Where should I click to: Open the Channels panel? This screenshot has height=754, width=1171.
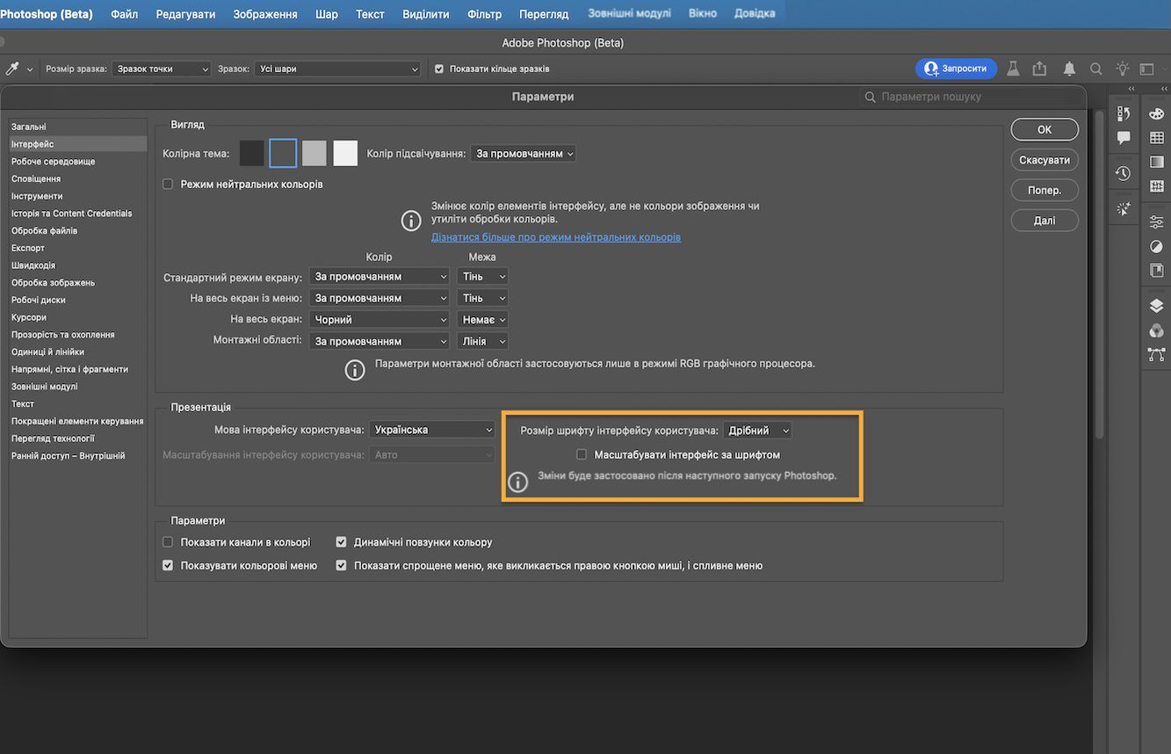click(1156, 330)
